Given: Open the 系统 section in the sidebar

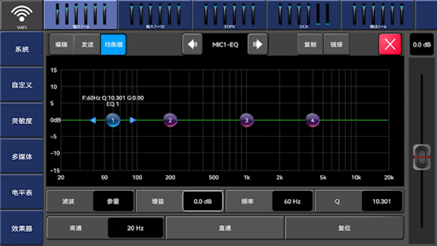Looking at the screenshot, I should [22, 49].
